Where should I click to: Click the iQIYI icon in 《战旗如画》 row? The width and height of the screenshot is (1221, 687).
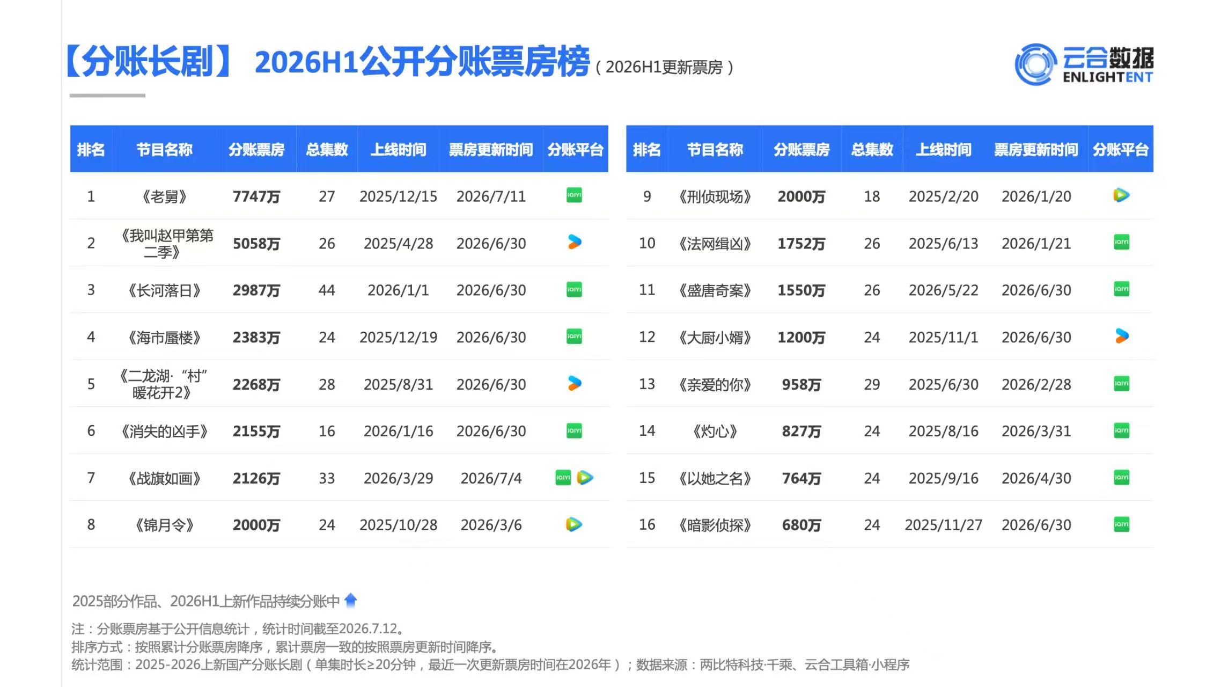click(563, 477)
